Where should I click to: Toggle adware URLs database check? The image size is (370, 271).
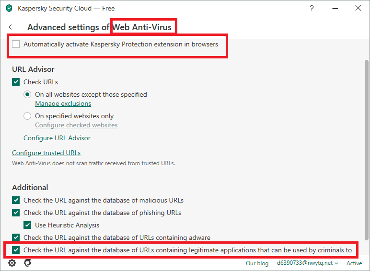pos(16,237)
